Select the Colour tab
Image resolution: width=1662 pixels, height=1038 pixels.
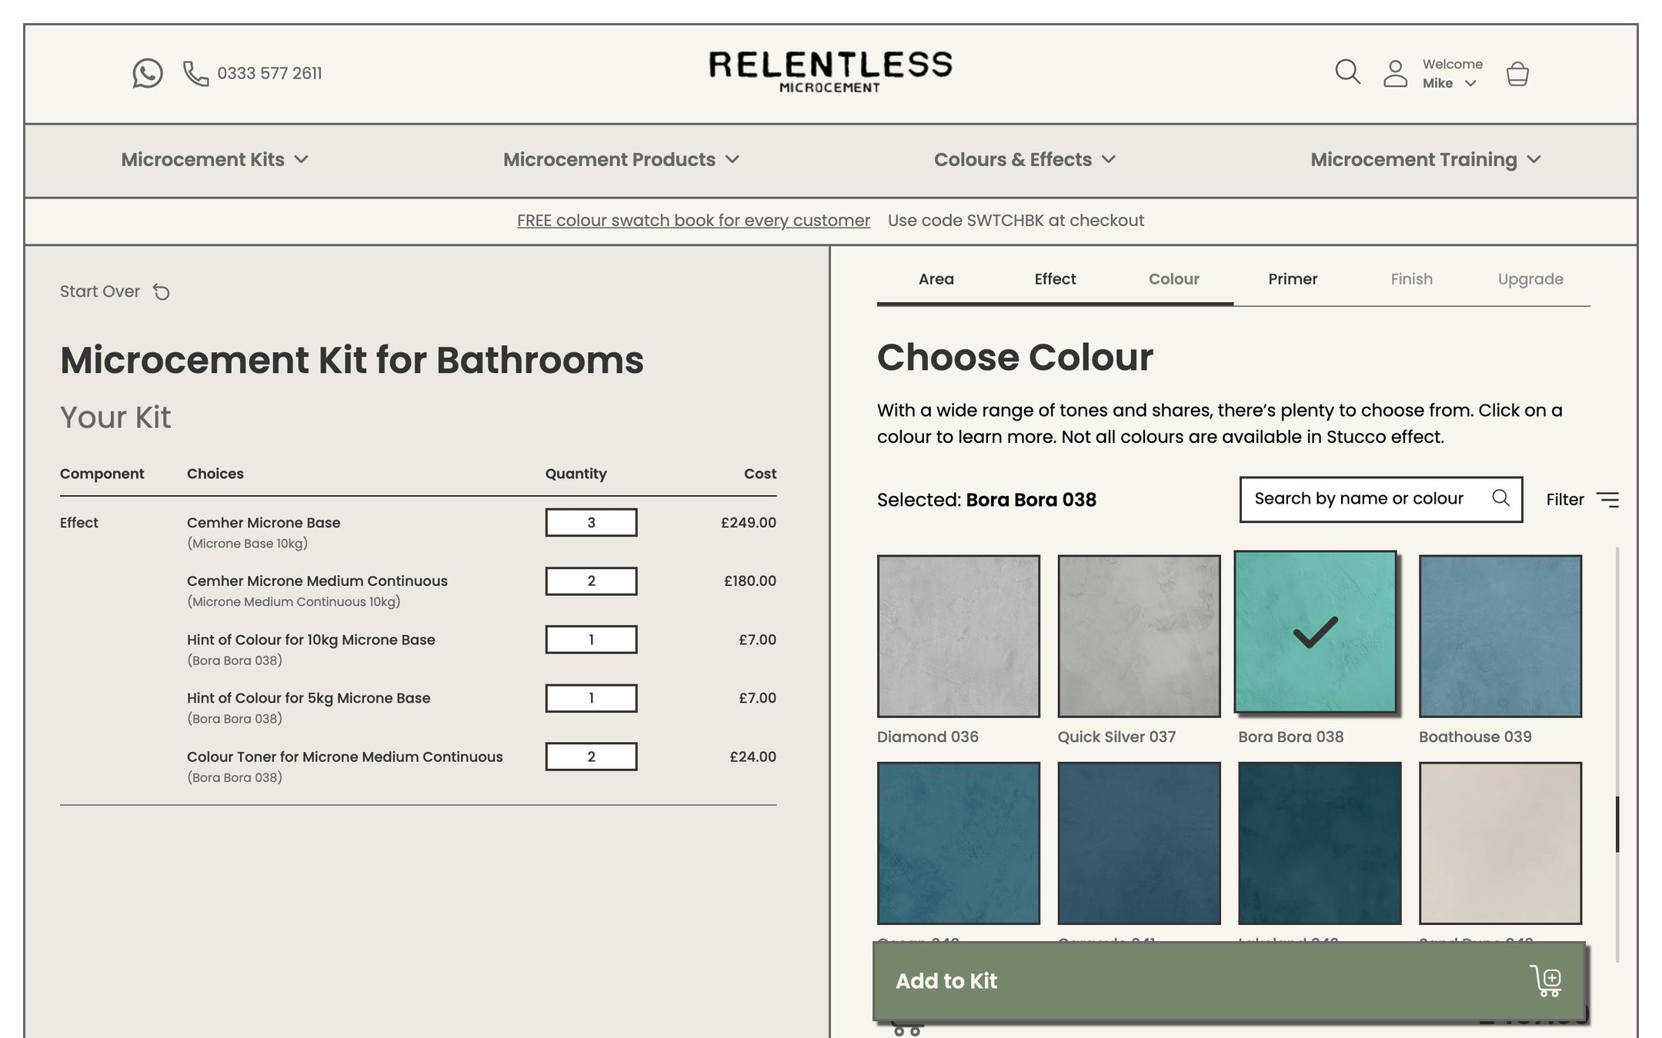1174,279
